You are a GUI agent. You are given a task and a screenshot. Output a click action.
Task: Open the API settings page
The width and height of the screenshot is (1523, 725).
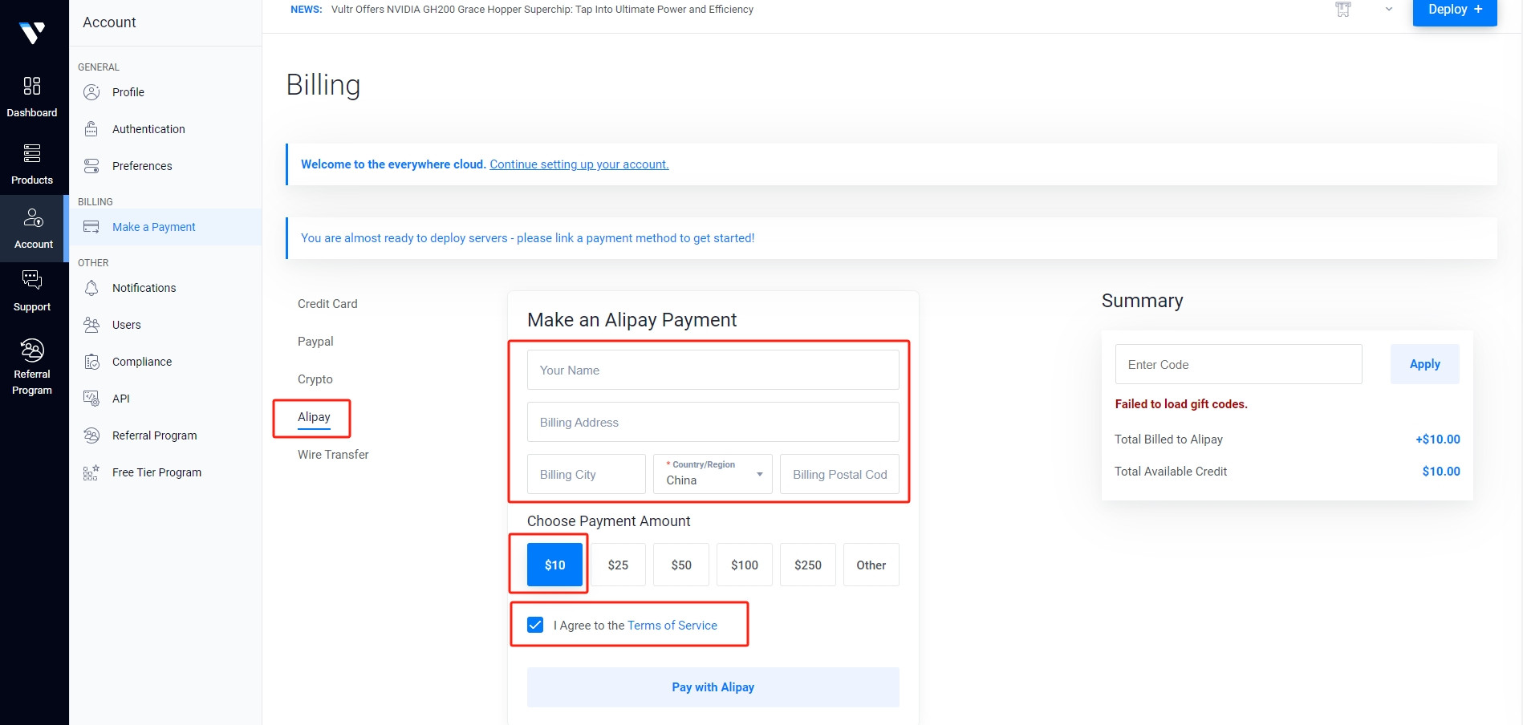click(x=121, y=399)
